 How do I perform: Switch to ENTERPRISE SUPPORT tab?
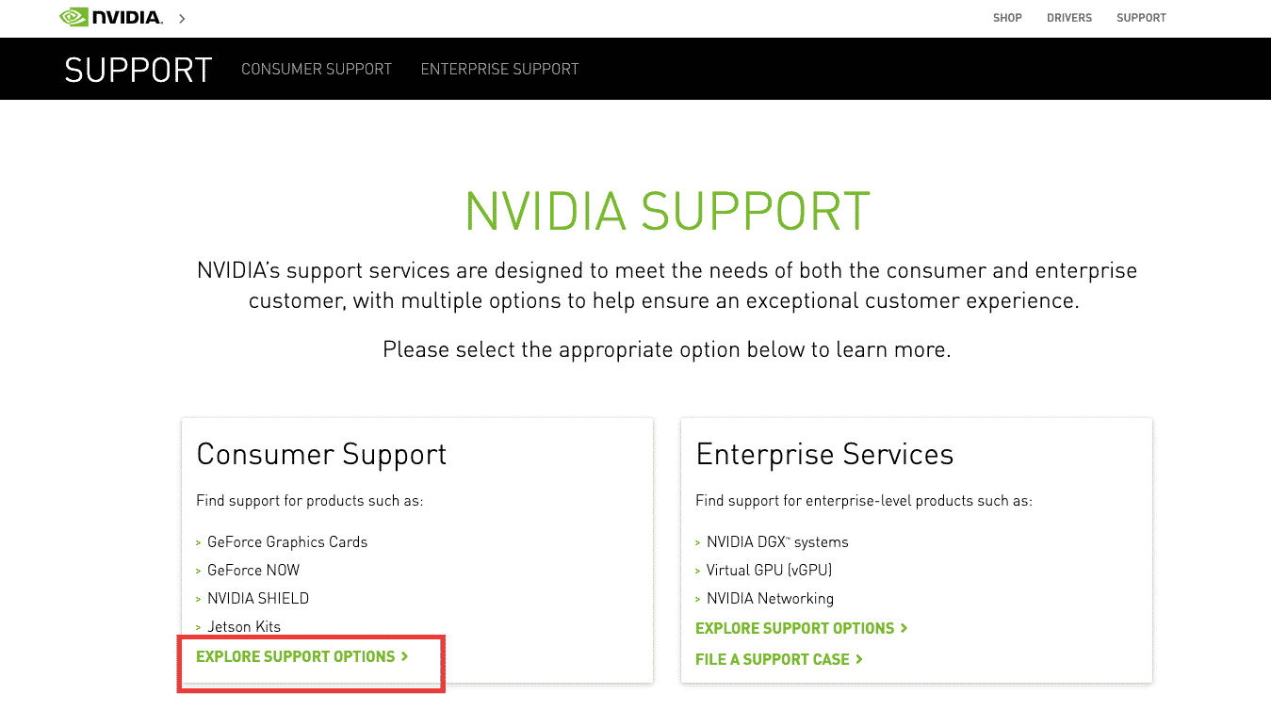coord(499,69)
